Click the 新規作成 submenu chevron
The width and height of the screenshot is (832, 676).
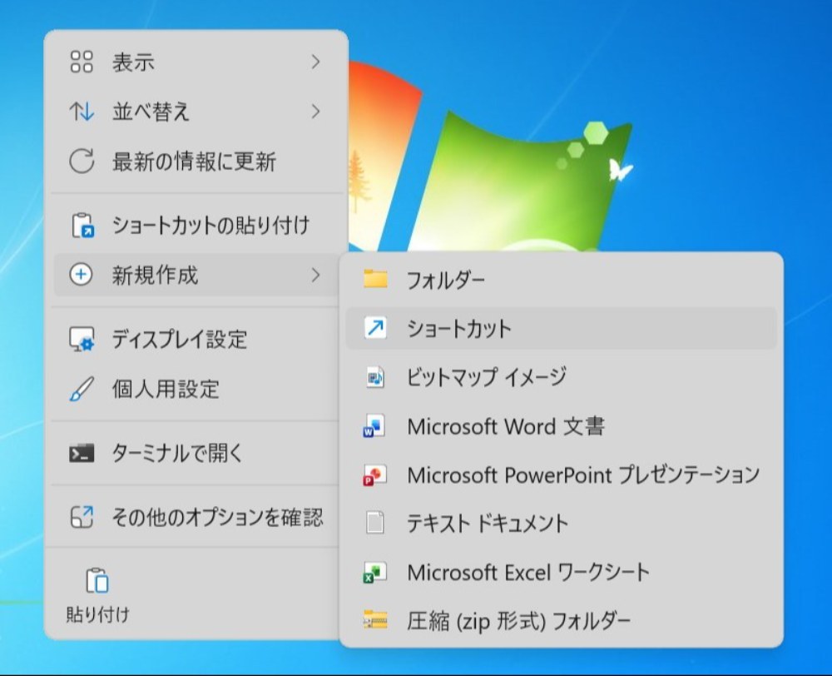pyautogui.click(x=315, y=275)
